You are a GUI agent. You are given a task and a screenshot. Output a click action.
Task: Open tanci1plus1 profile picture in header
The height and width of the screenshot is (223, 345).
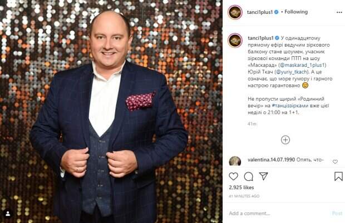[235, 12]
